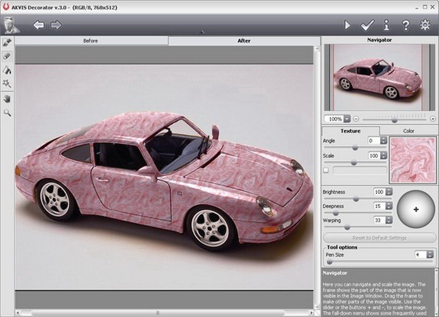The image size is (439, 317).
Task: Apply result with the checkmark icon
Action: (x=367, y=25)
